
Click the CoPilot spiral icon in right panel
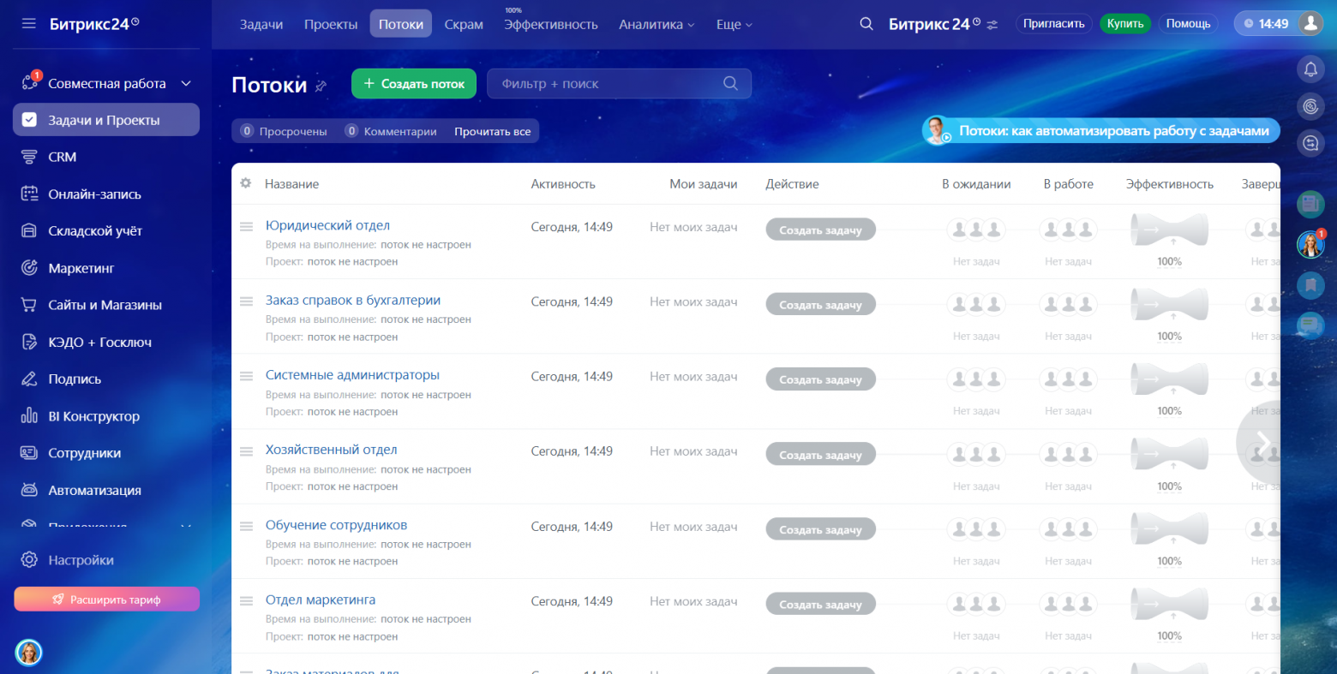point(1310,106)
